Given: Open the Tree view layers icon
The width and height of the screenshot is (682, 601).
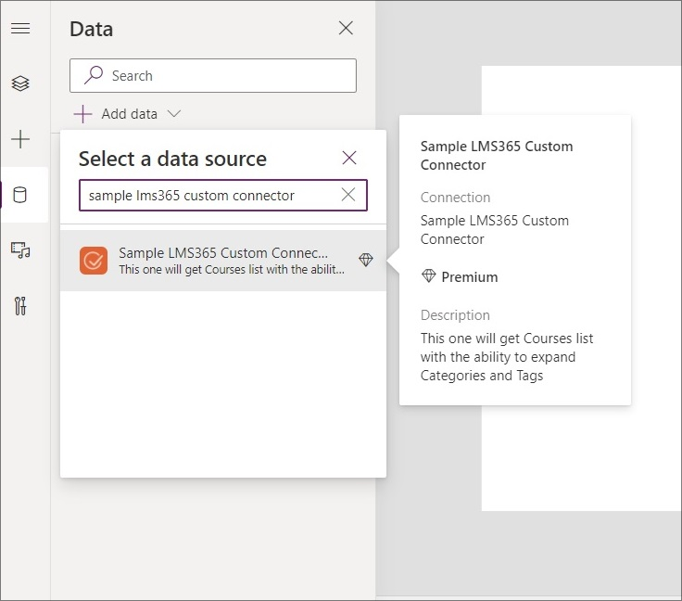Looking at the screenshot, I should pyautogui.click(x=19, y=83).
